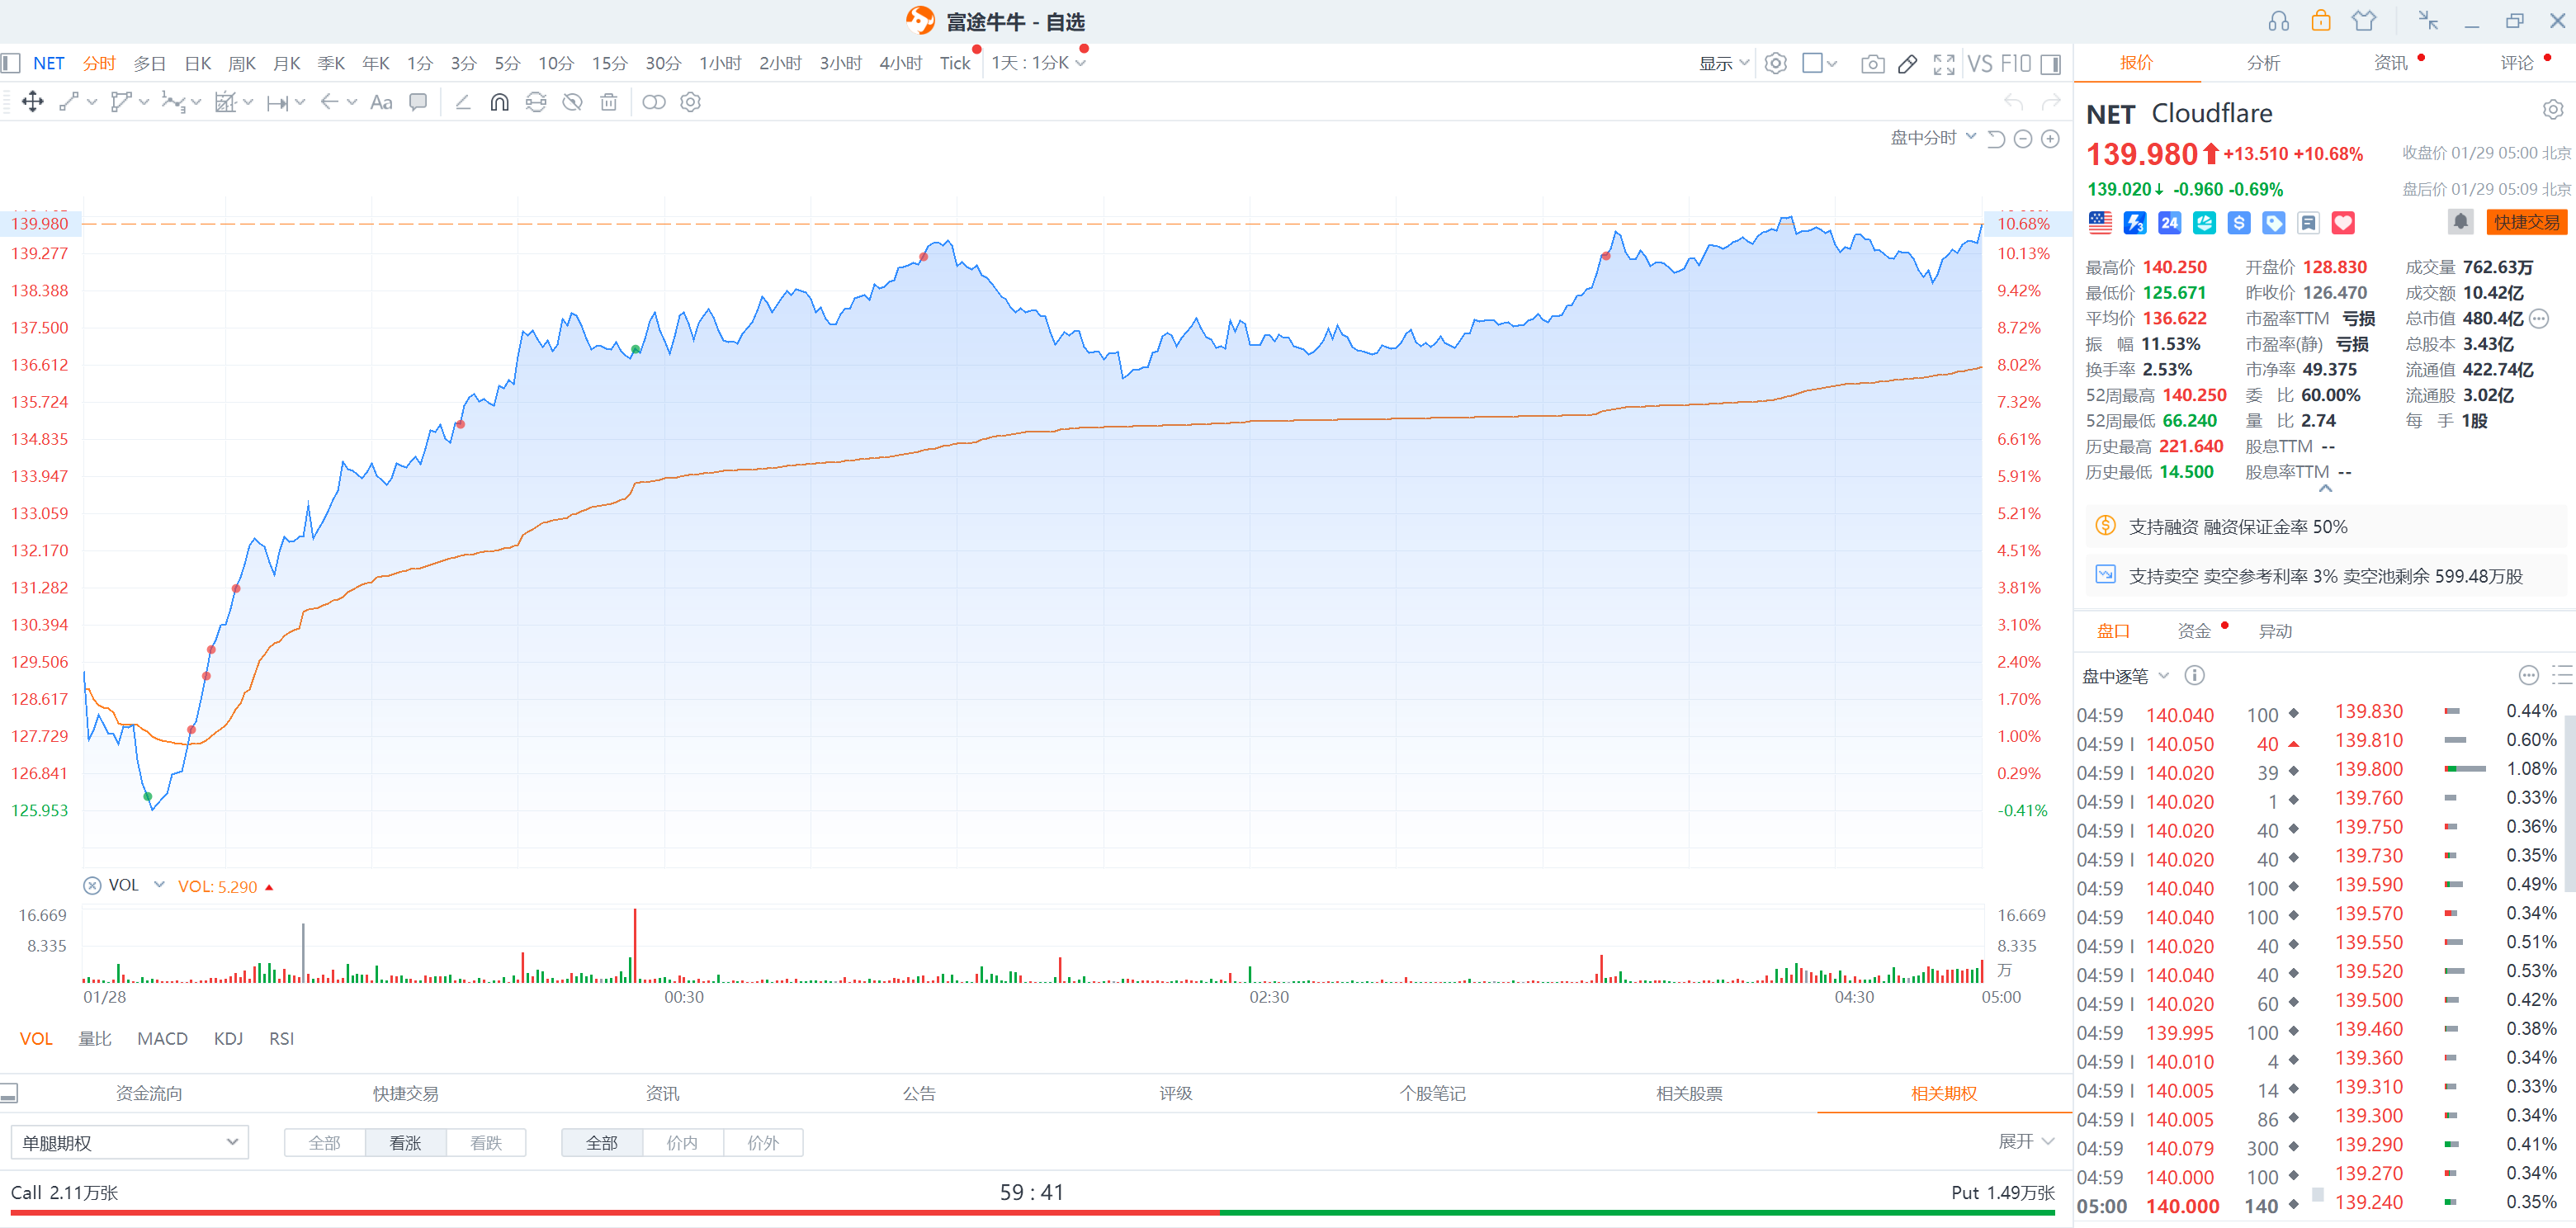This screenshot has height=1228, width=2576.
Task: Toggle the drawing pencil tool
Action: point(1908,64)
